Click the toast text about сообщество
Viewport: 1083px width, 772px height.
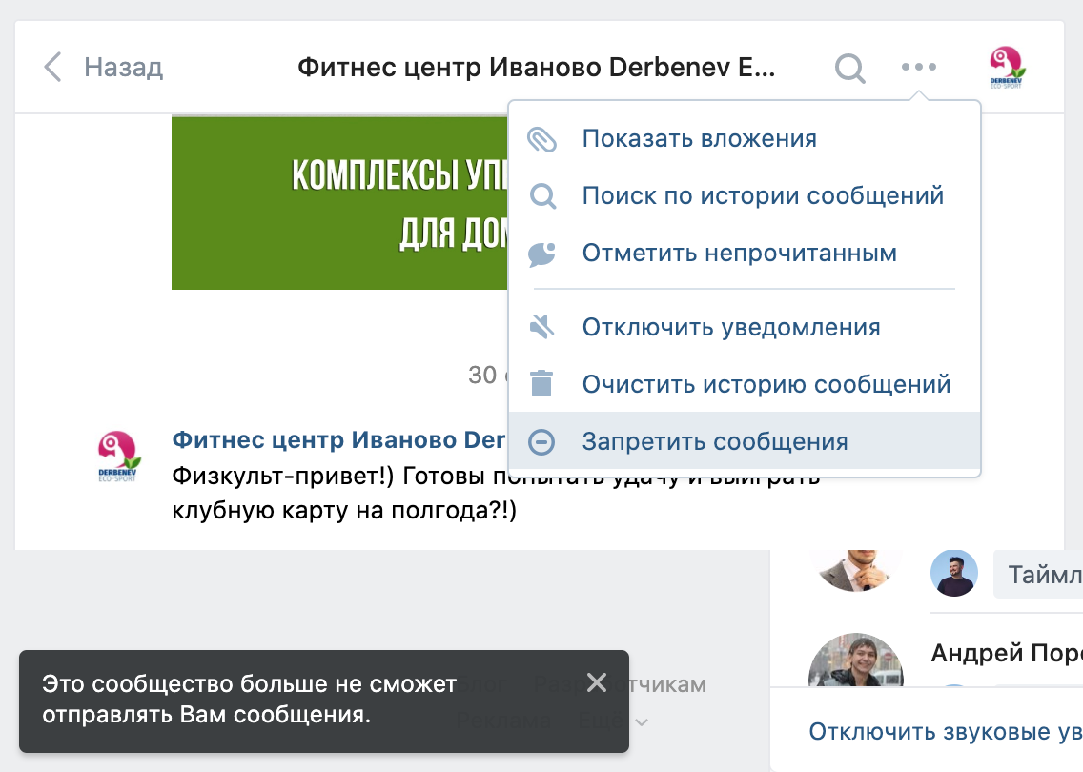pos(250,699)
